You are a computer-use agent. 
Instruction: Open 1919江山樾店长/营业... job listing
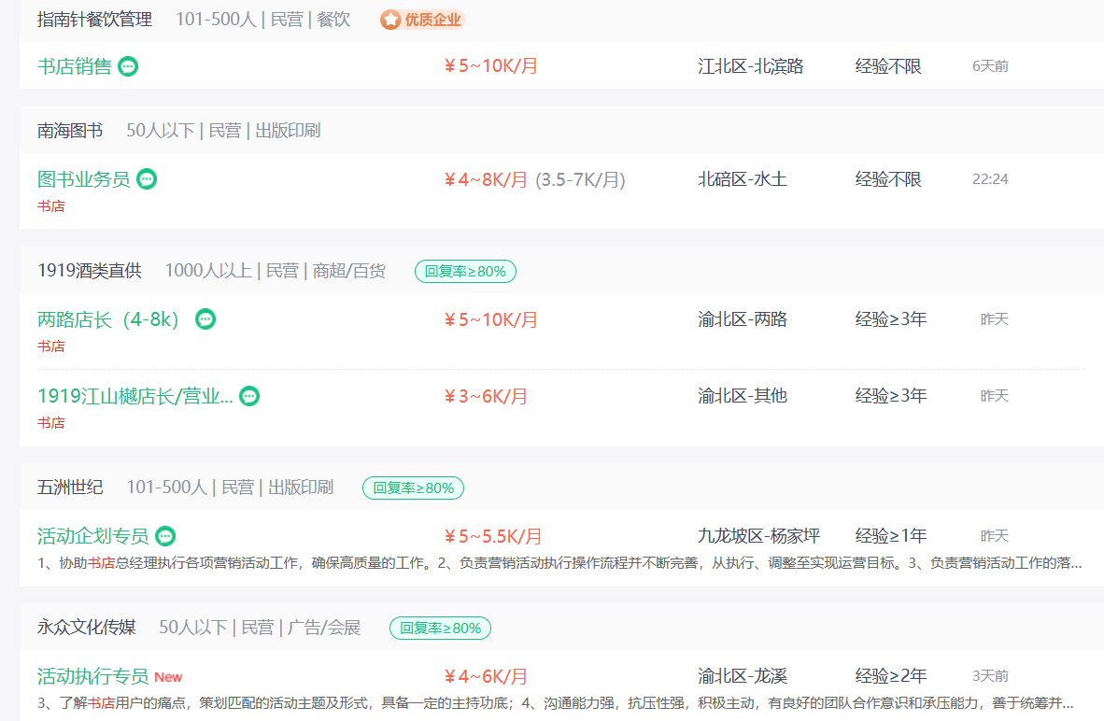135,396
